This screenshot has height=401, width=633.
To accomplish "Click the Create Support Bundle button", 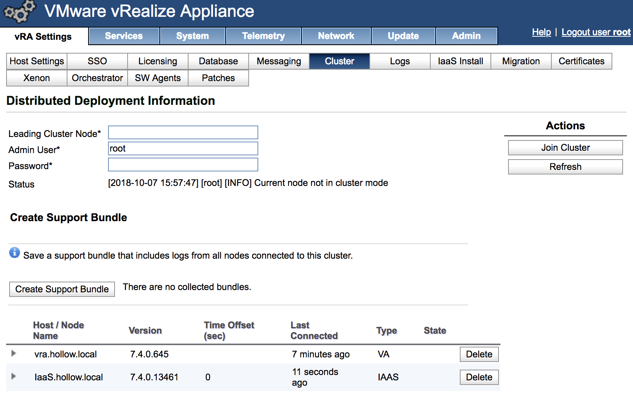I will [x=62, y=289].
